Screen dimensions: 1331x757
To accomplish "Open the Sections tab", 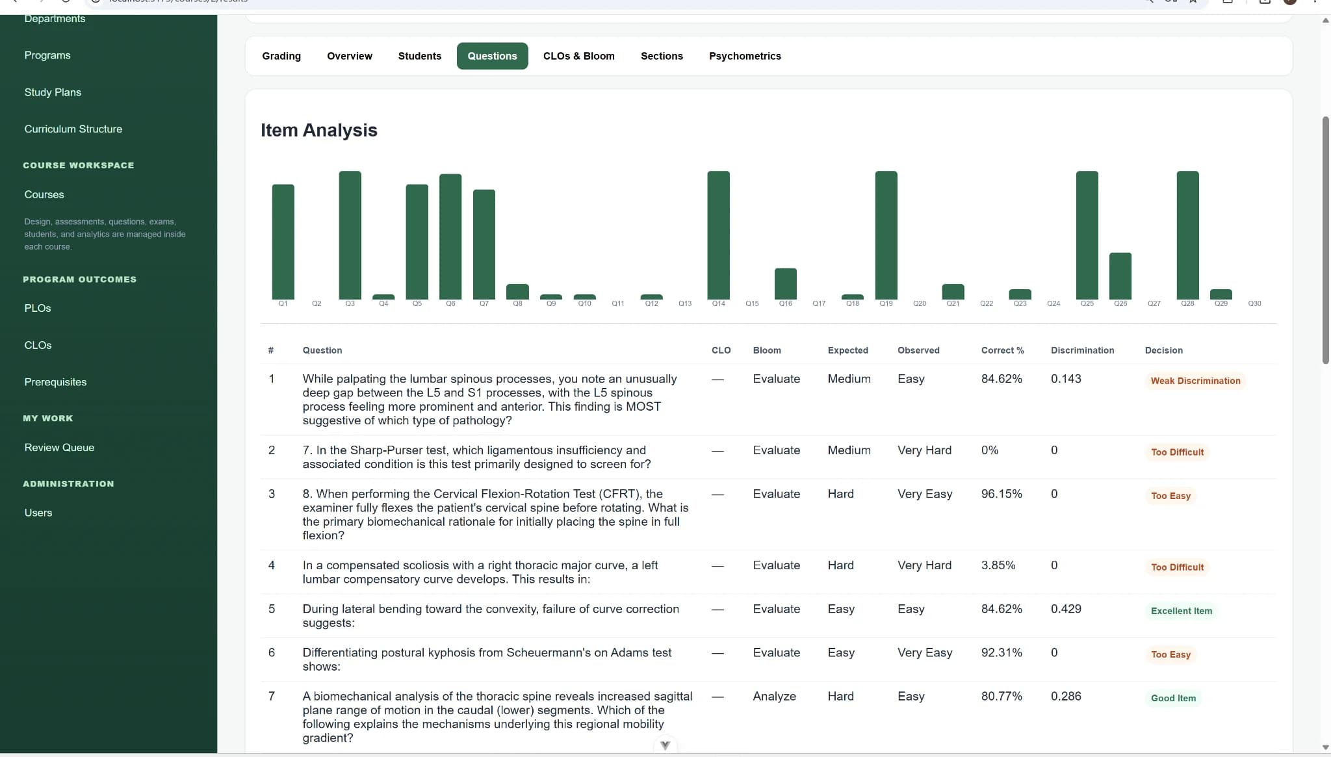I will 662,56.
